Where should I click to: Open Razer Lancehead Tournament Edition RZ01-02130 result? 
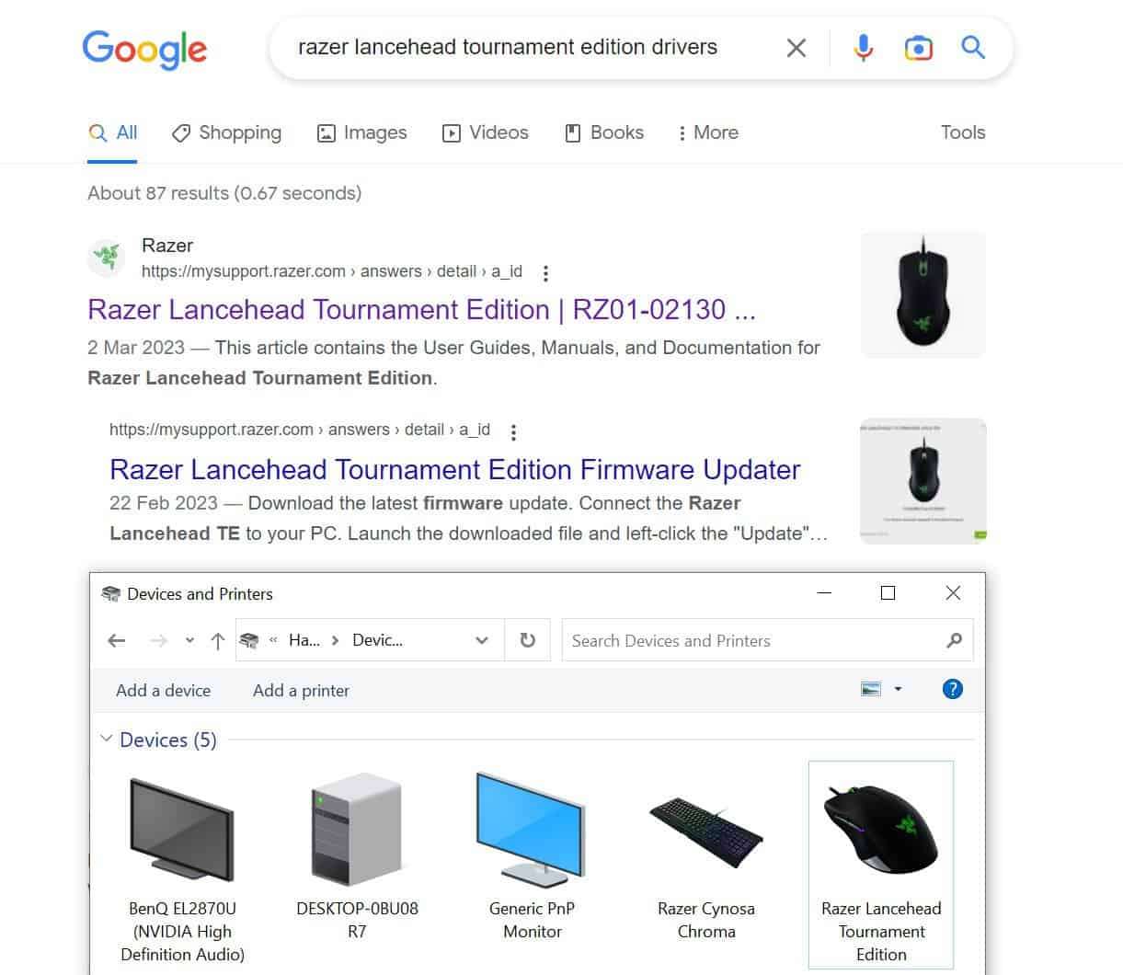click(421, 310)
